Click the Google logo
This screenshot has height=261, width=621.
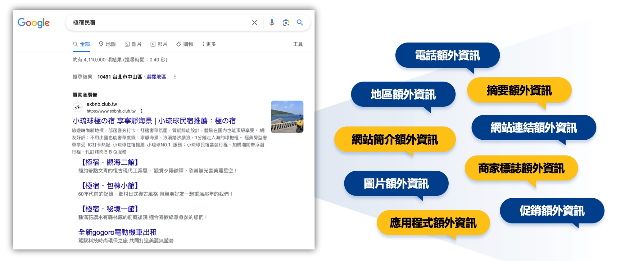pyautogui.click(x=34, y=23)
